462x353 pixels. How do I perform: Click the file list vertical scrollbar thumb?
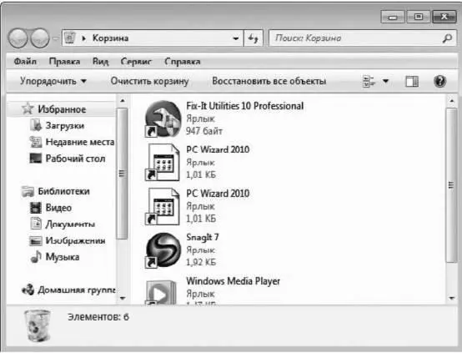pos(451,185)
